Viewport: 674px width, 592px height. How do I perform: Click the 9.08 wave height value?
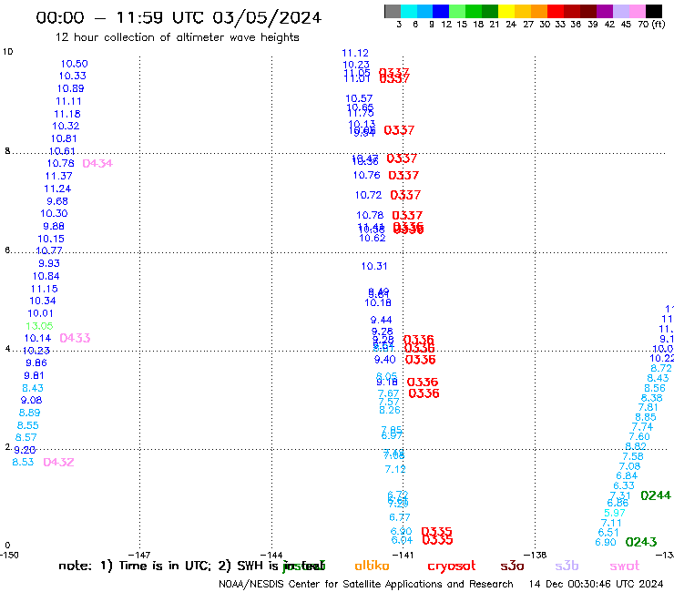(x=31, y=400)
